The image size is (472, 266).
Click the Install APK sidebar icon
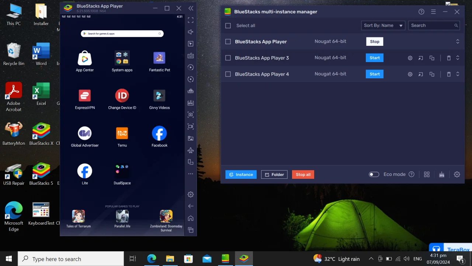pyautogui.click(x=191, y=103)
